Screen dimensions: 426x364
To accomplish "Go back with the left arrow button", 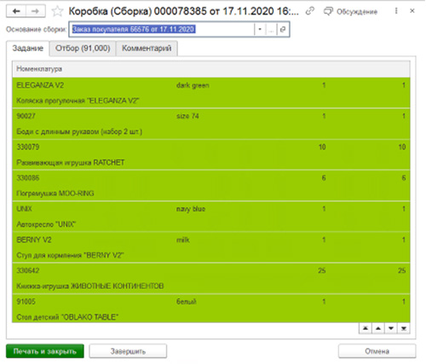I will pyautogui.click(x=16, y=11).
